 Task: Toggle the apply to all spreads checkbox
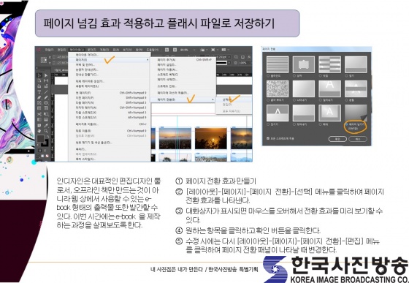tap(268, 138)
